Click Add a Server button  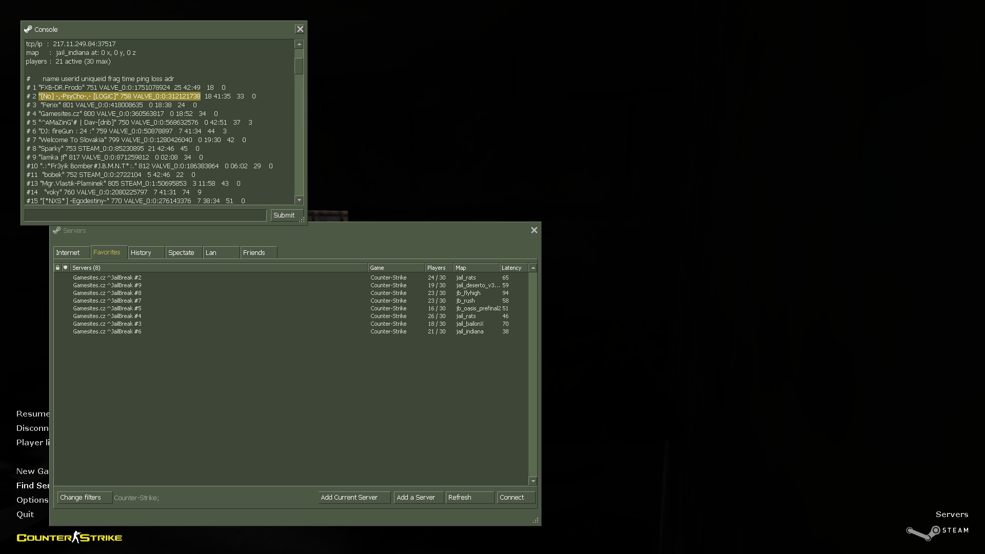(x=419, y=498)
